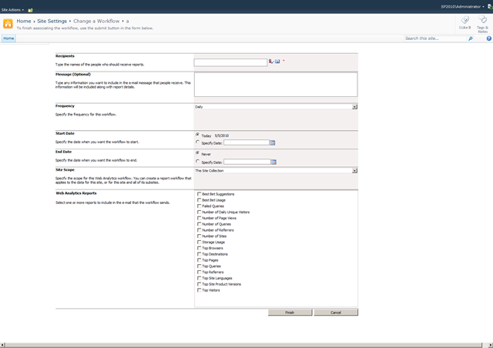Click the Search this site box
This screenshot has height=348, width=493.
pyautogui.click(x=435, y=38)
